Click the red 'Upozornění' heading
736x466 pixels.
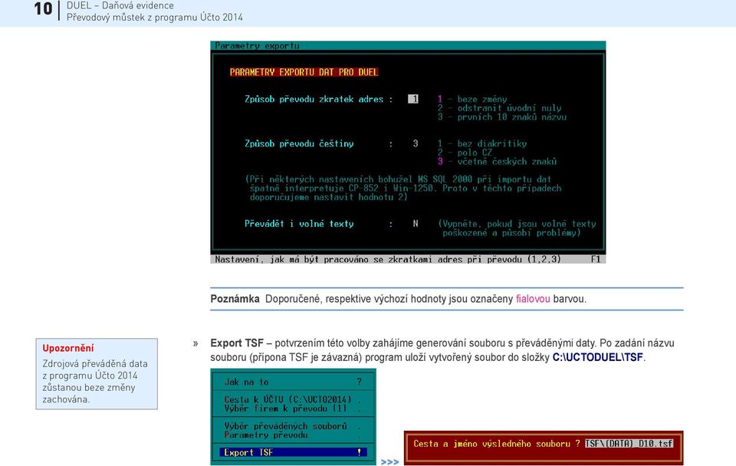click(68, 348)
